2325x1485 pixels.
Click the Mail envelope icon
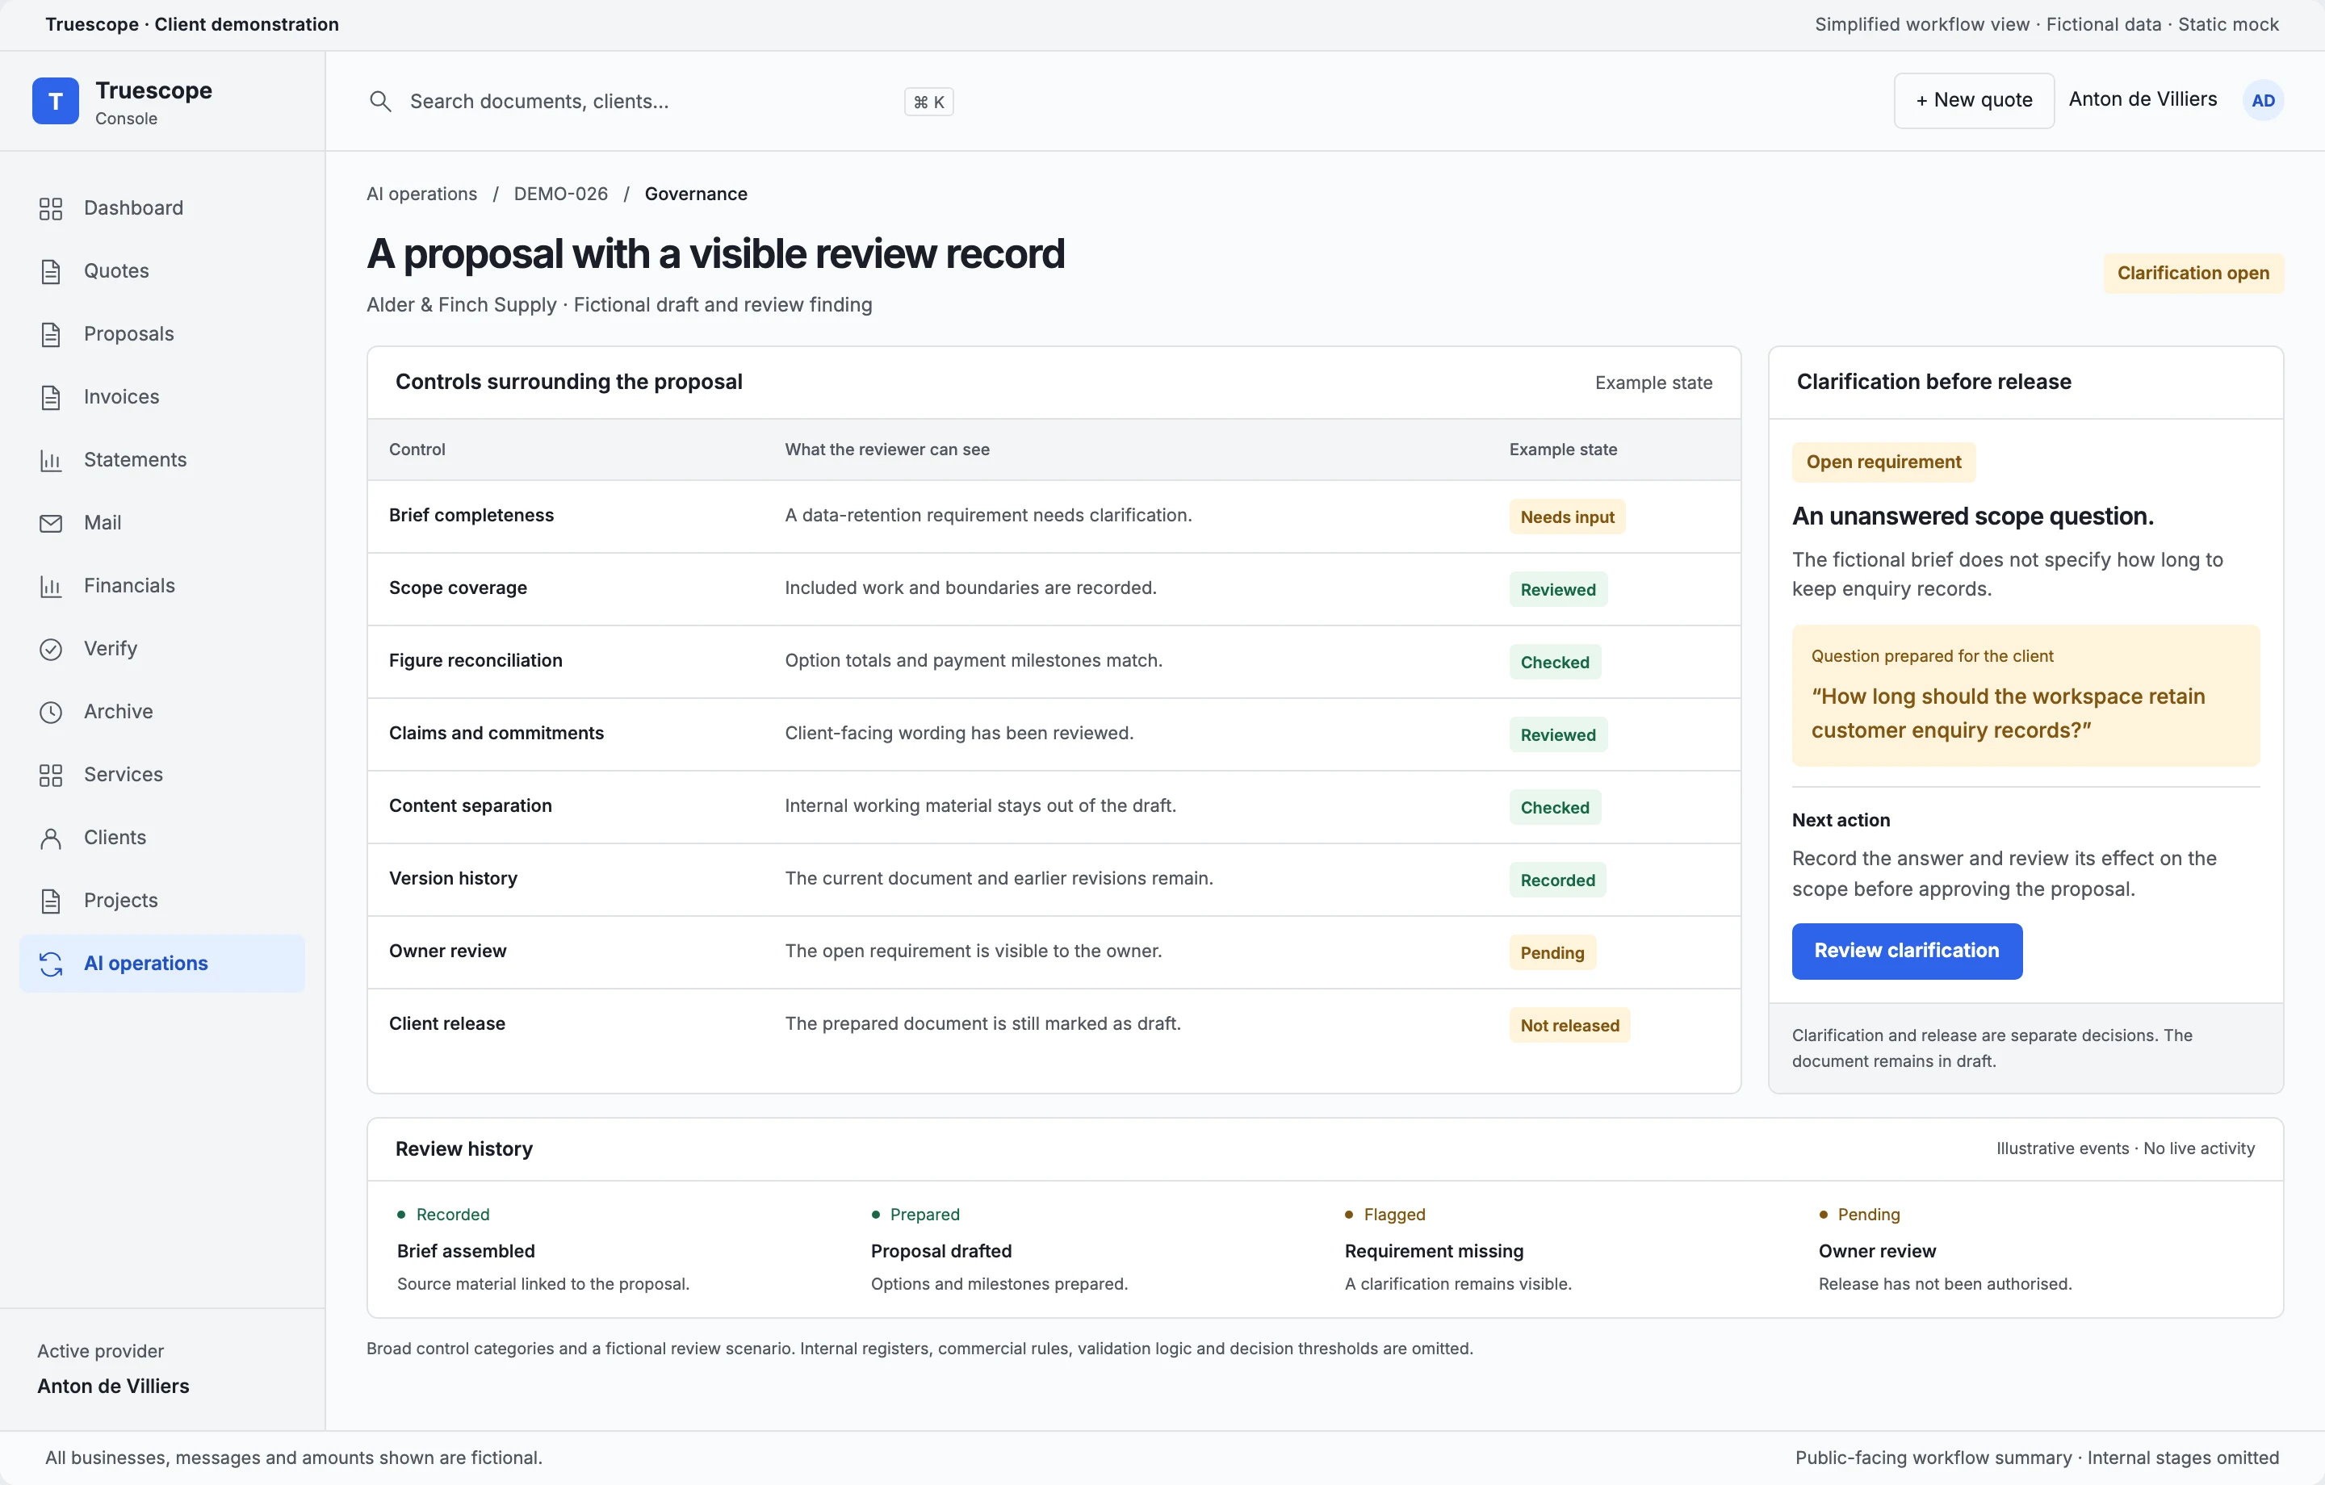50,522
